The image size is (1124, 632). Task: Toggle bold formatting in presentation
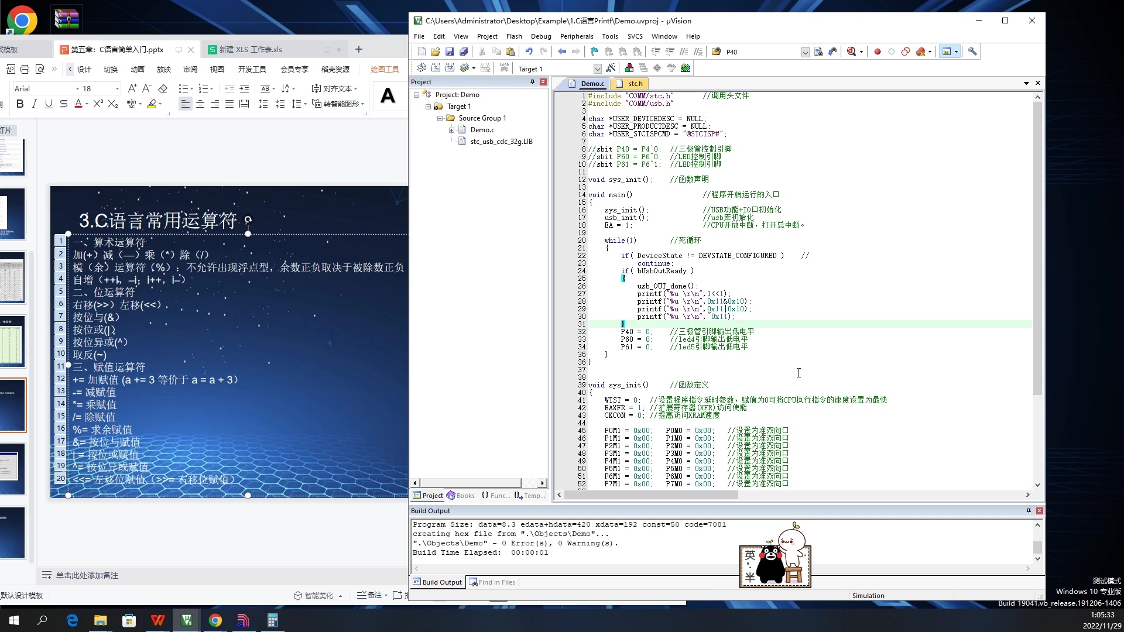[x=20, y=104]
